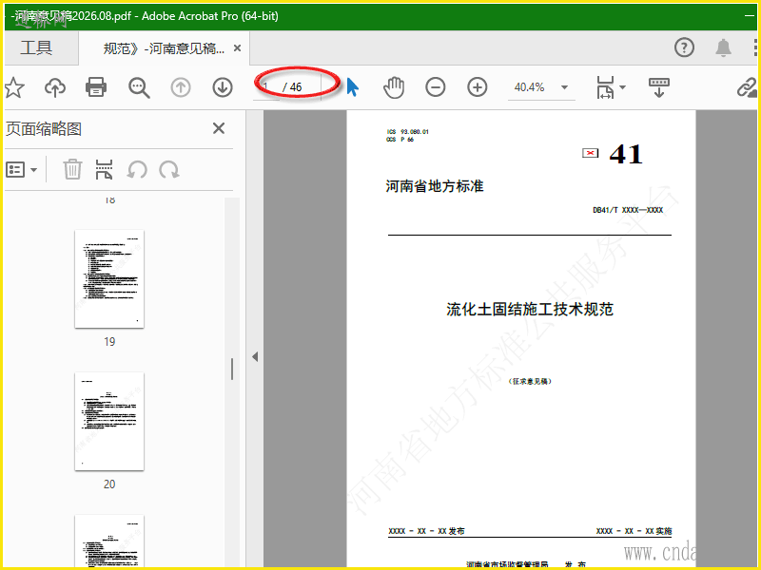Viewport: 761px width, 570px height.
Task: Click the text 河南省地方标准
Action: pyautogui.click(x=435, y=186)
